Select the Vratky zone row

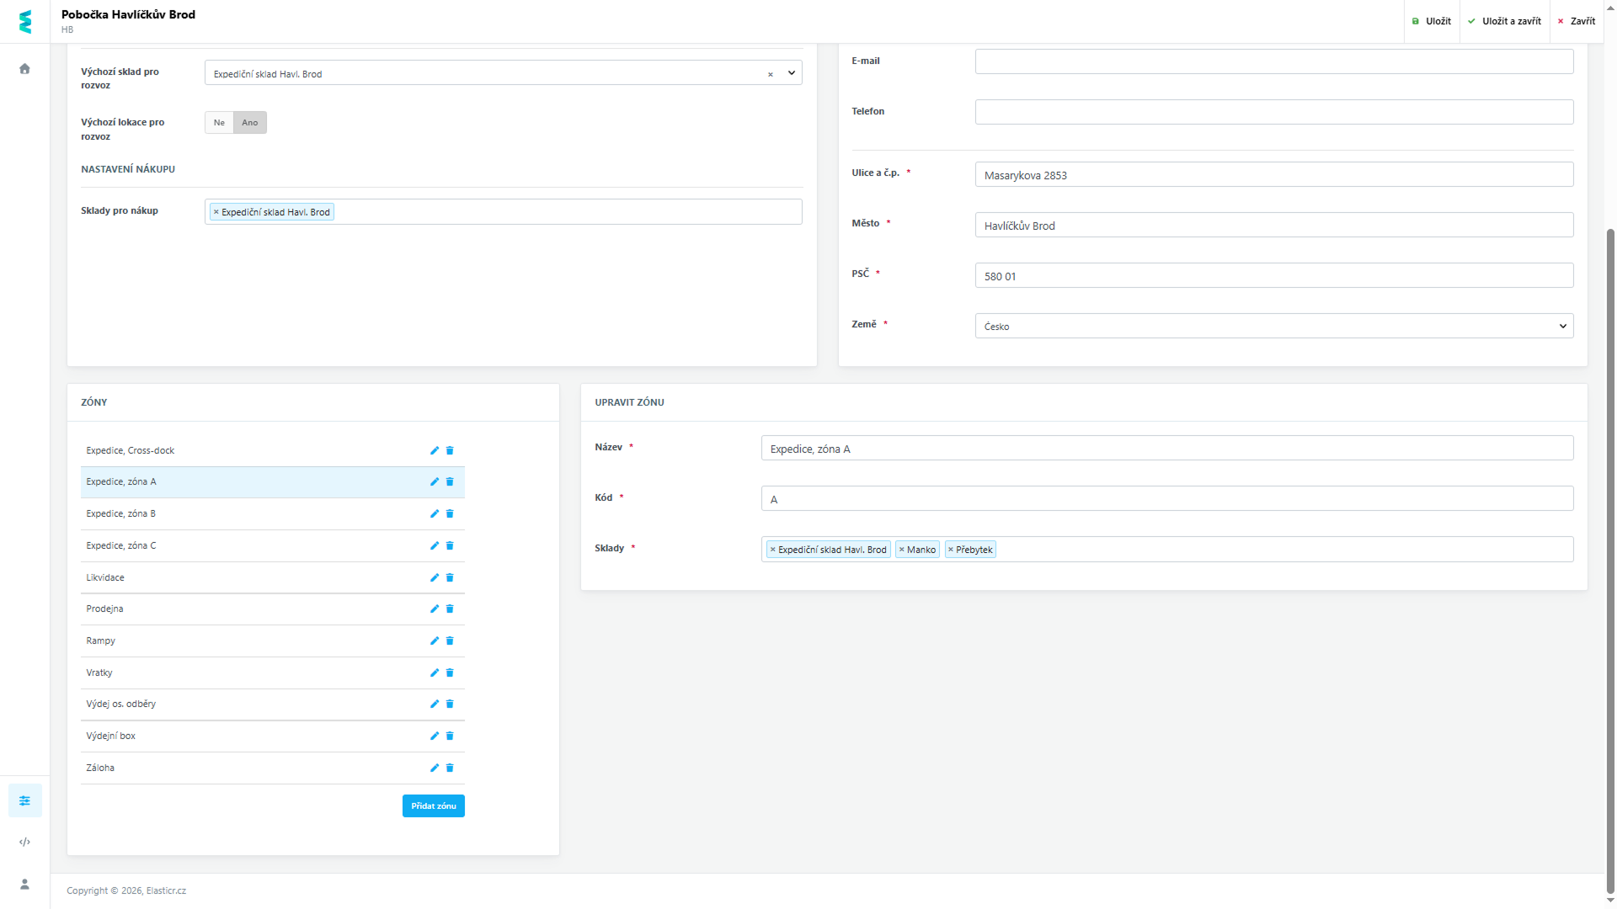pos(273,673)
